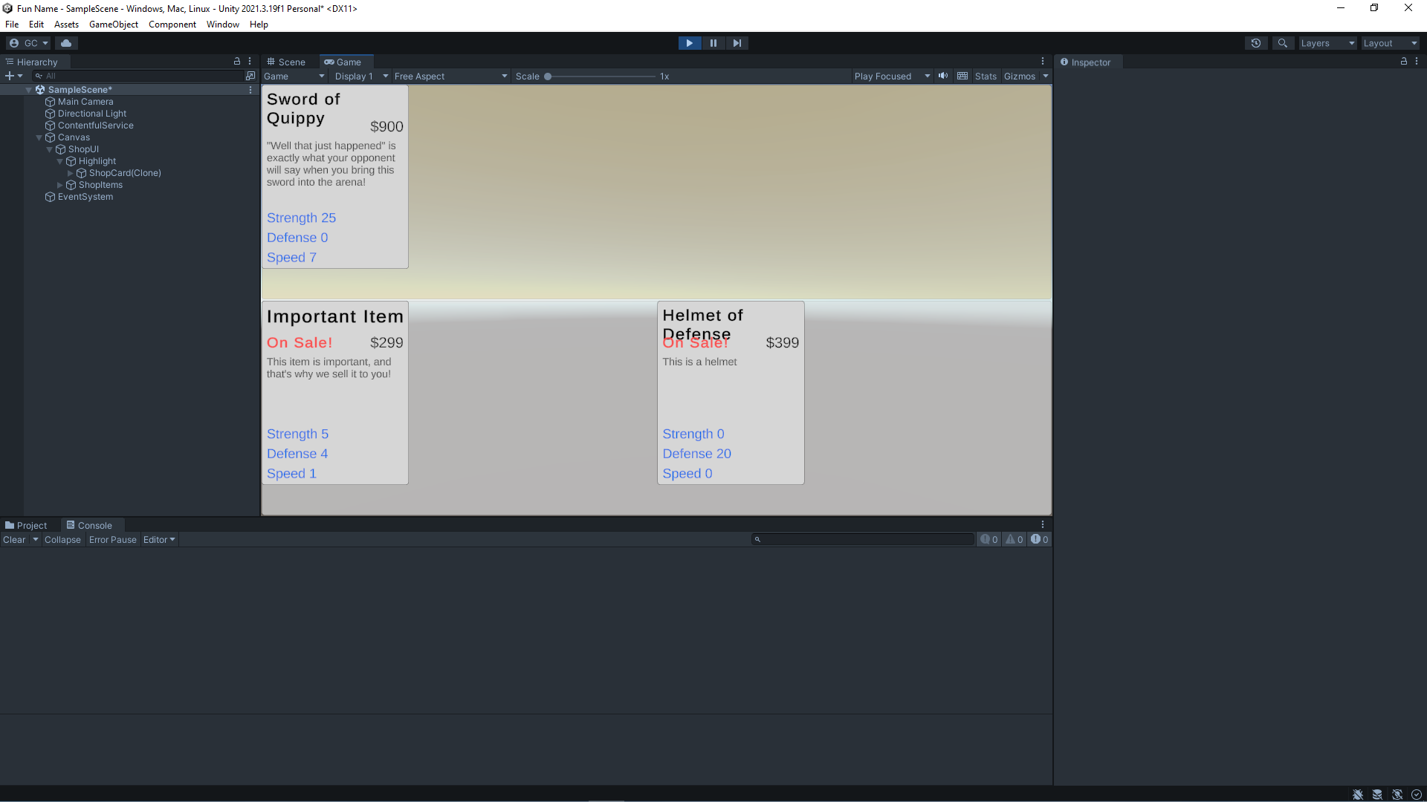Switch to the Project tab

click(27, 525)
